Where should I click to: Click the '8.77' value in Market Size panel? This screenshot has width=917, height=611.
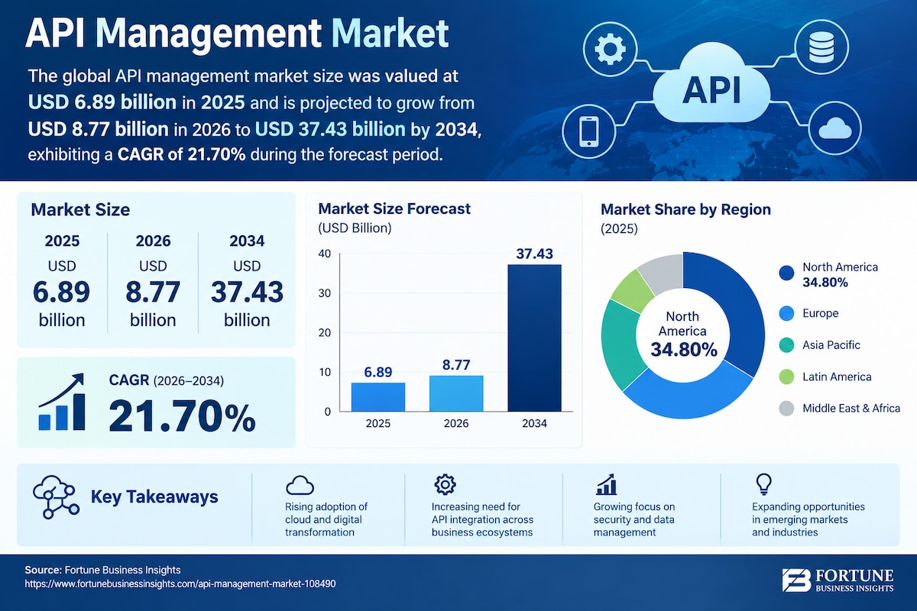click(153, 292)
